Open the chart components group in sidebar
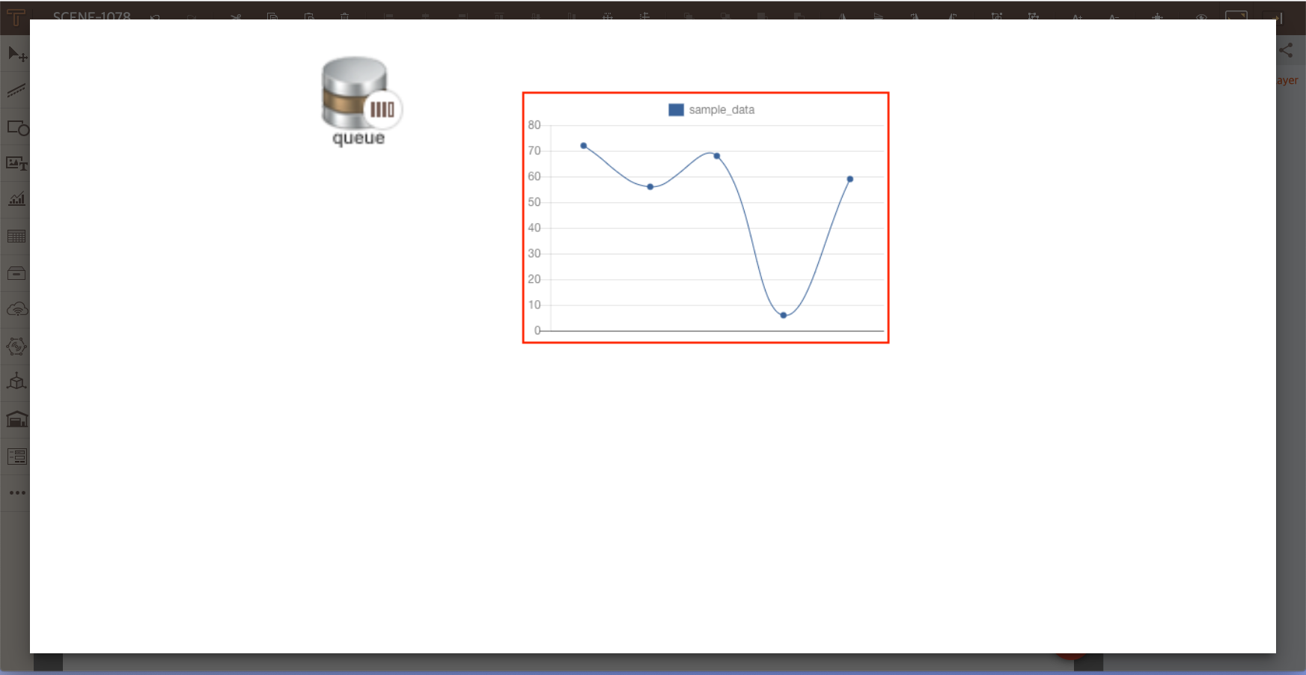Viewport: 1306px width, 675px height. coord(16,199)
